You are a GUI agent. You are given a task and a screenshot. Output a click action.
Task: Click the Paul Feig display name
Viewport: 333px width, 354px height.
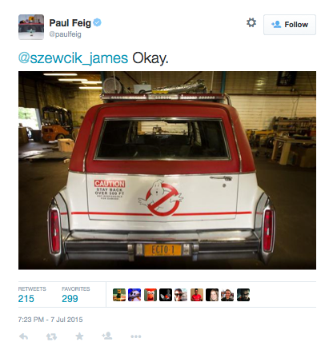70,23
